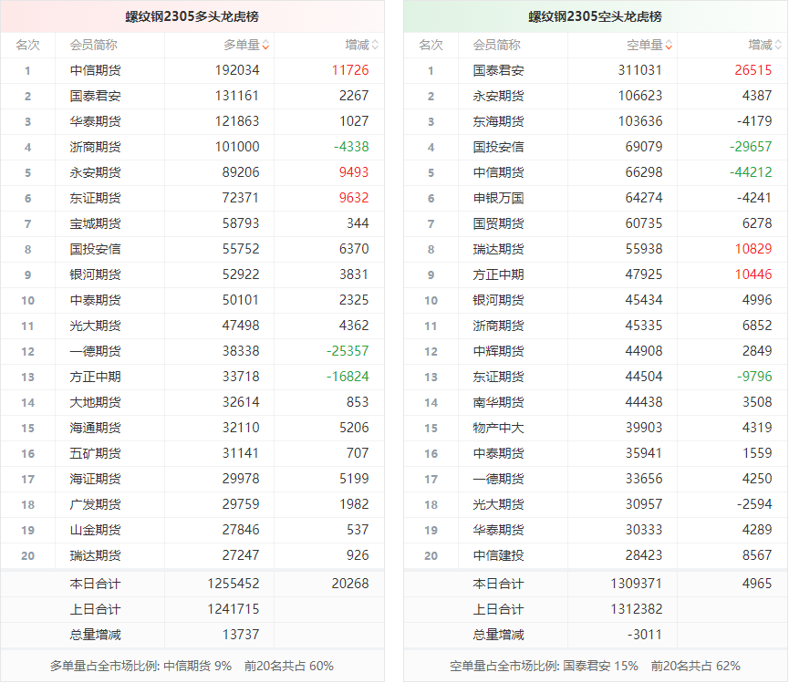Click 会员简称 header in short positions table
Image resolution: width=789 pixels, height=683 pixels.
coord(497,45)
